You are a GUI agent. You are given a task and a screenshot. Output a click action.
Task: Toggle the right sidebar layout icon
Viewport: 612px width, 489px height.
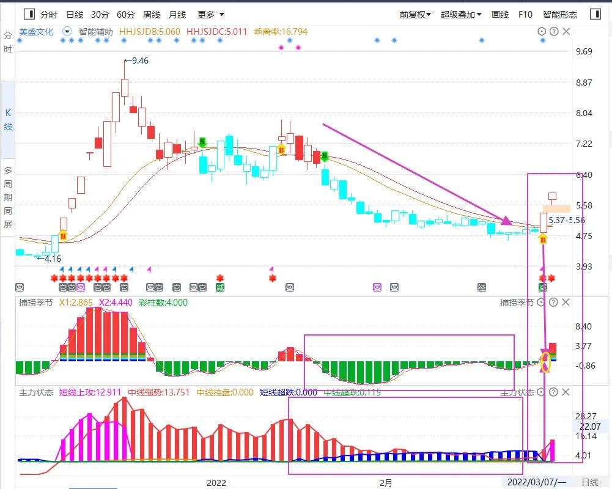594,15
